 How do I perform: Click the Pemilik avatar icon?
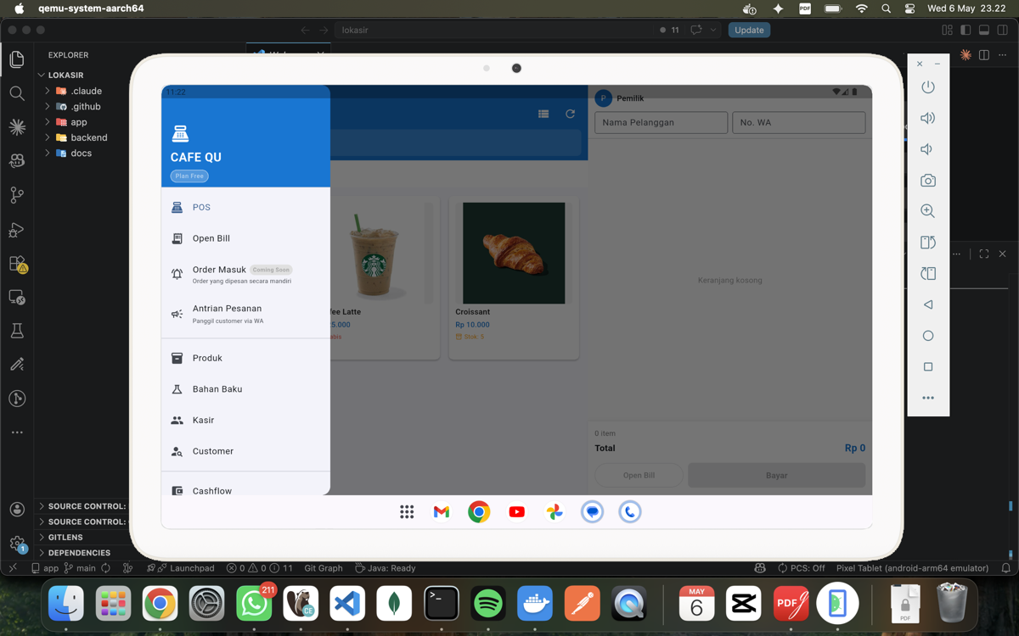[604, 98]
